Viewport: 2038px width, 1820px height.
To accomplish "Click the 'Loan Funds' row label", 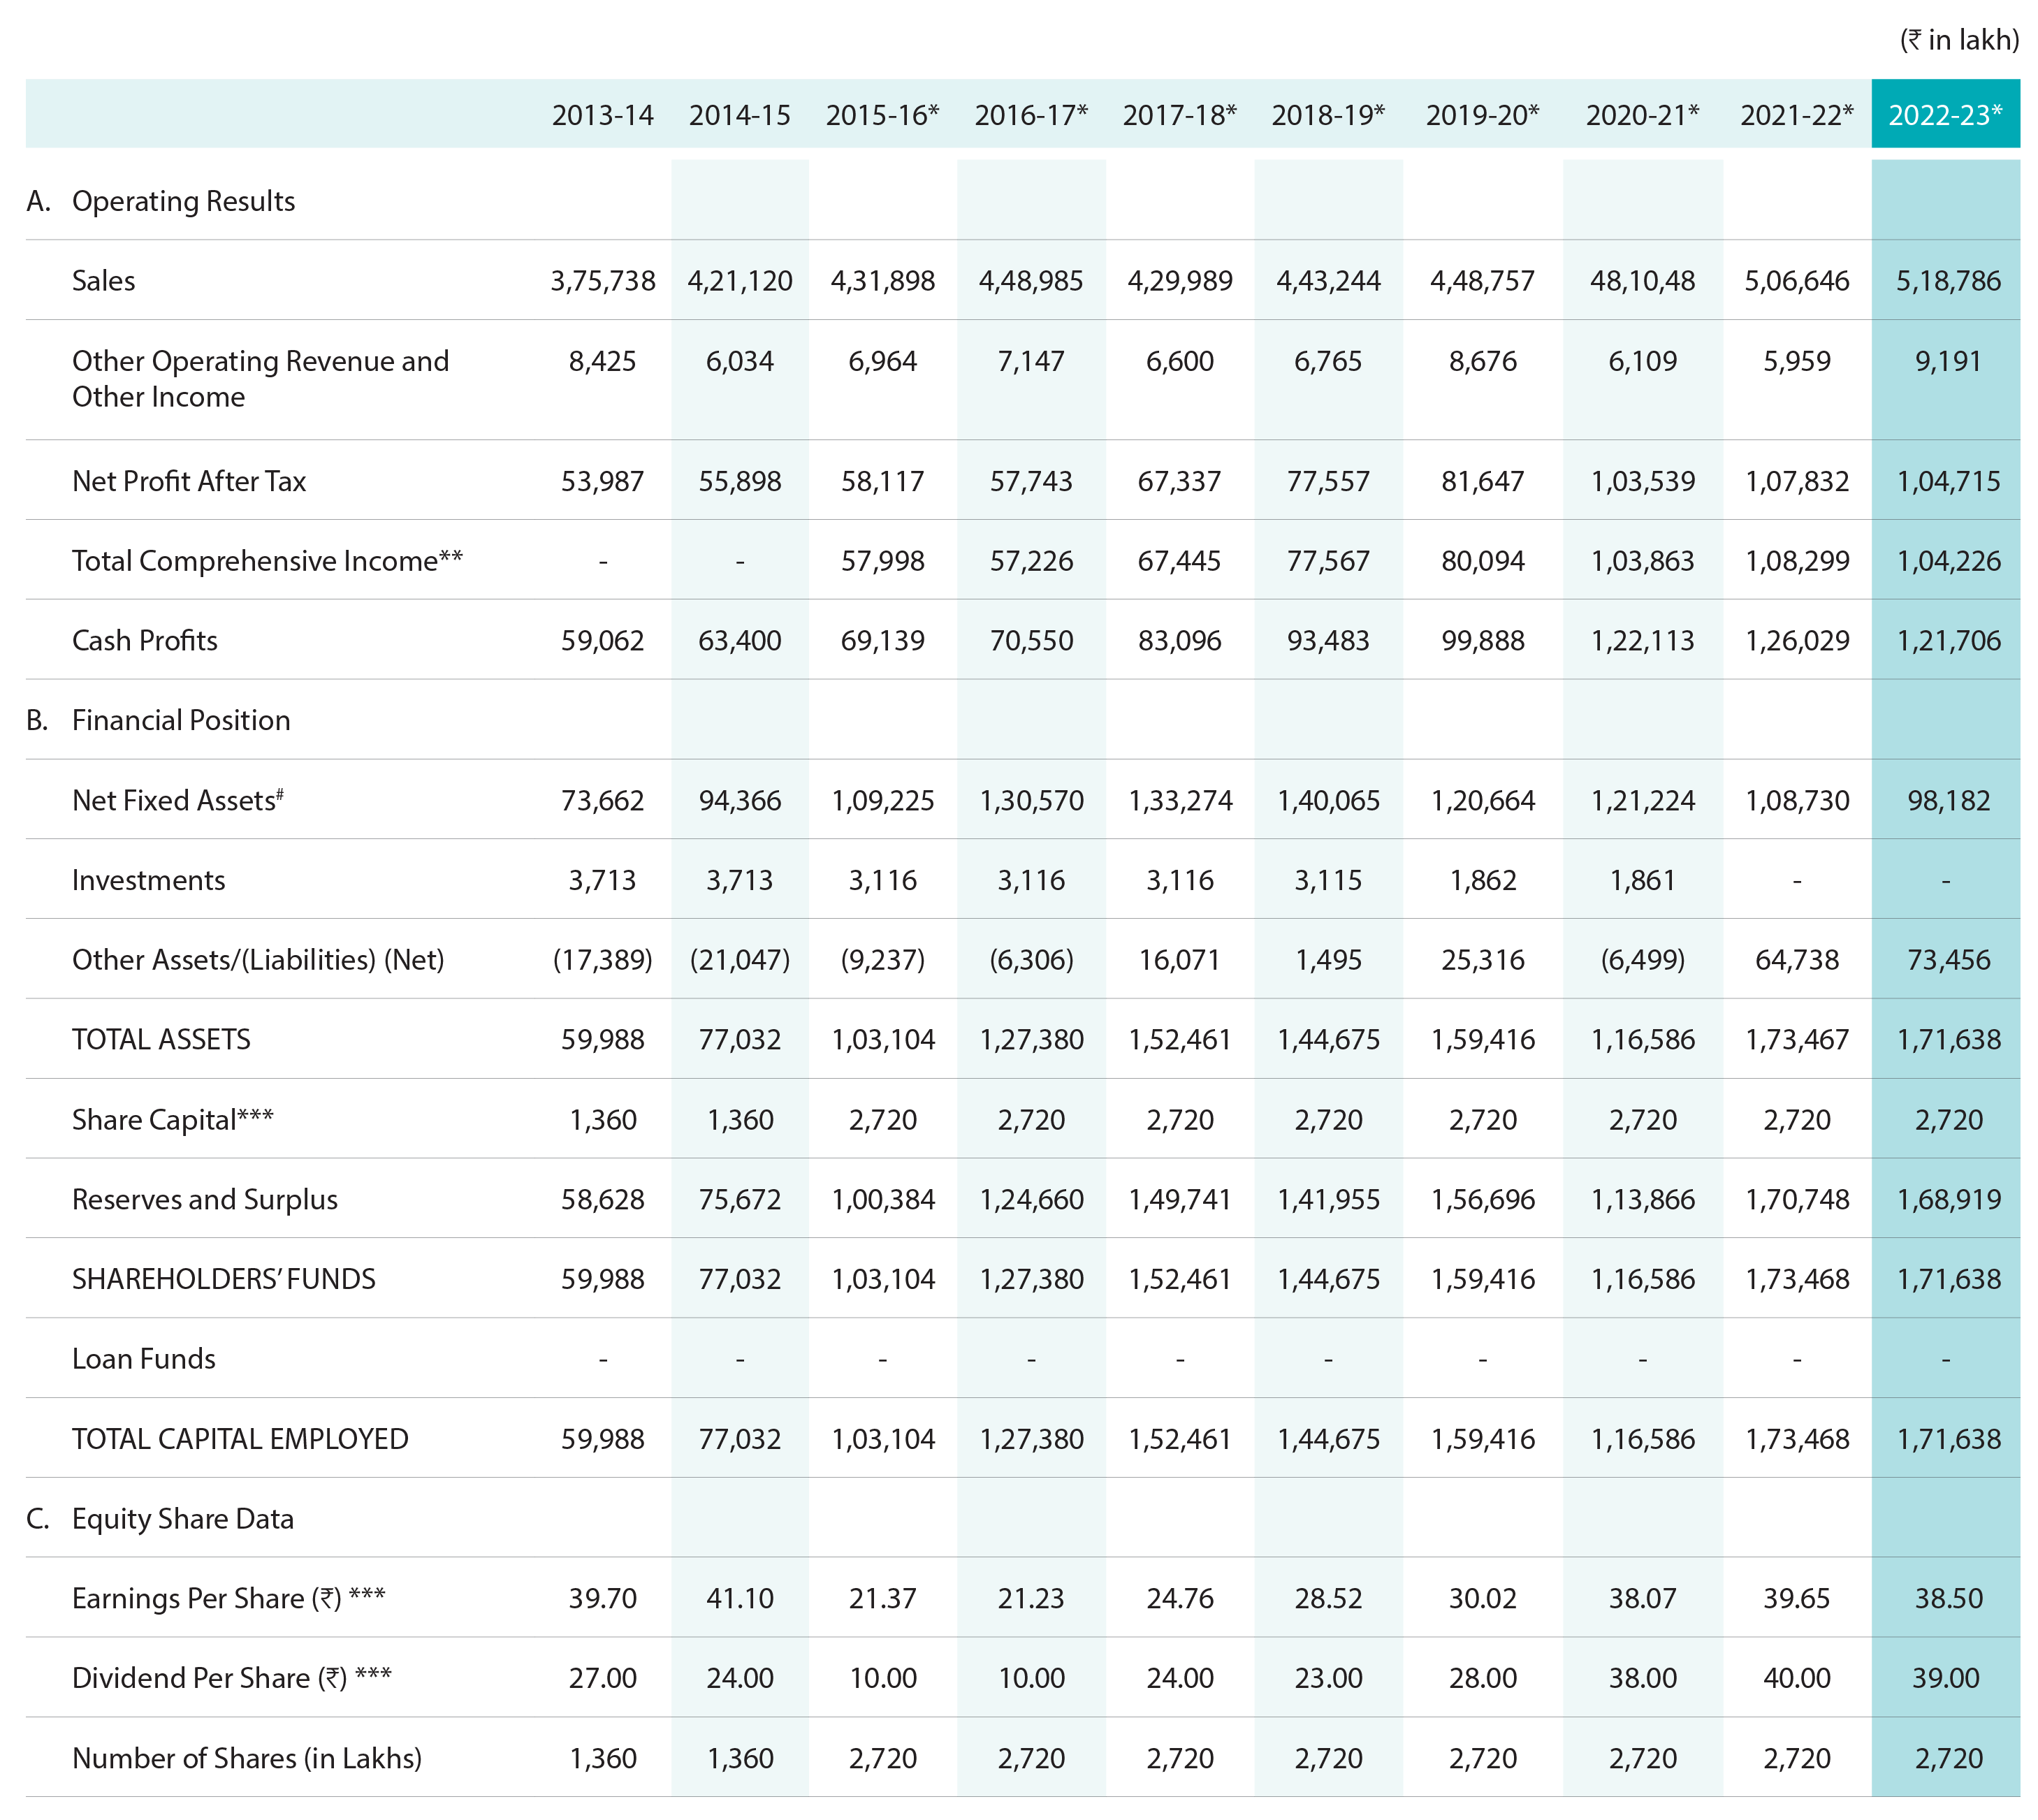I will 144,1359.
